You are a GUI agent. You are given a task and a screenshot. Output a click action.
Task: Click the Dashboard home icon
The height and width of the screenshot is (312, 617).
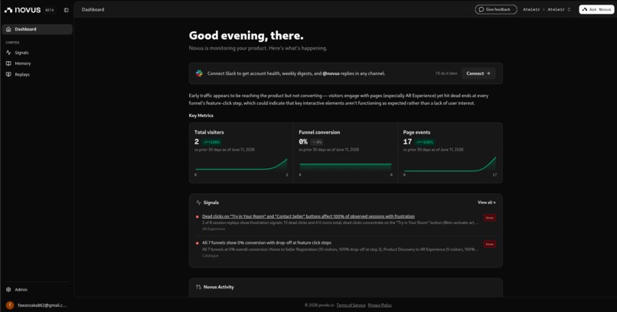point(8,29)
